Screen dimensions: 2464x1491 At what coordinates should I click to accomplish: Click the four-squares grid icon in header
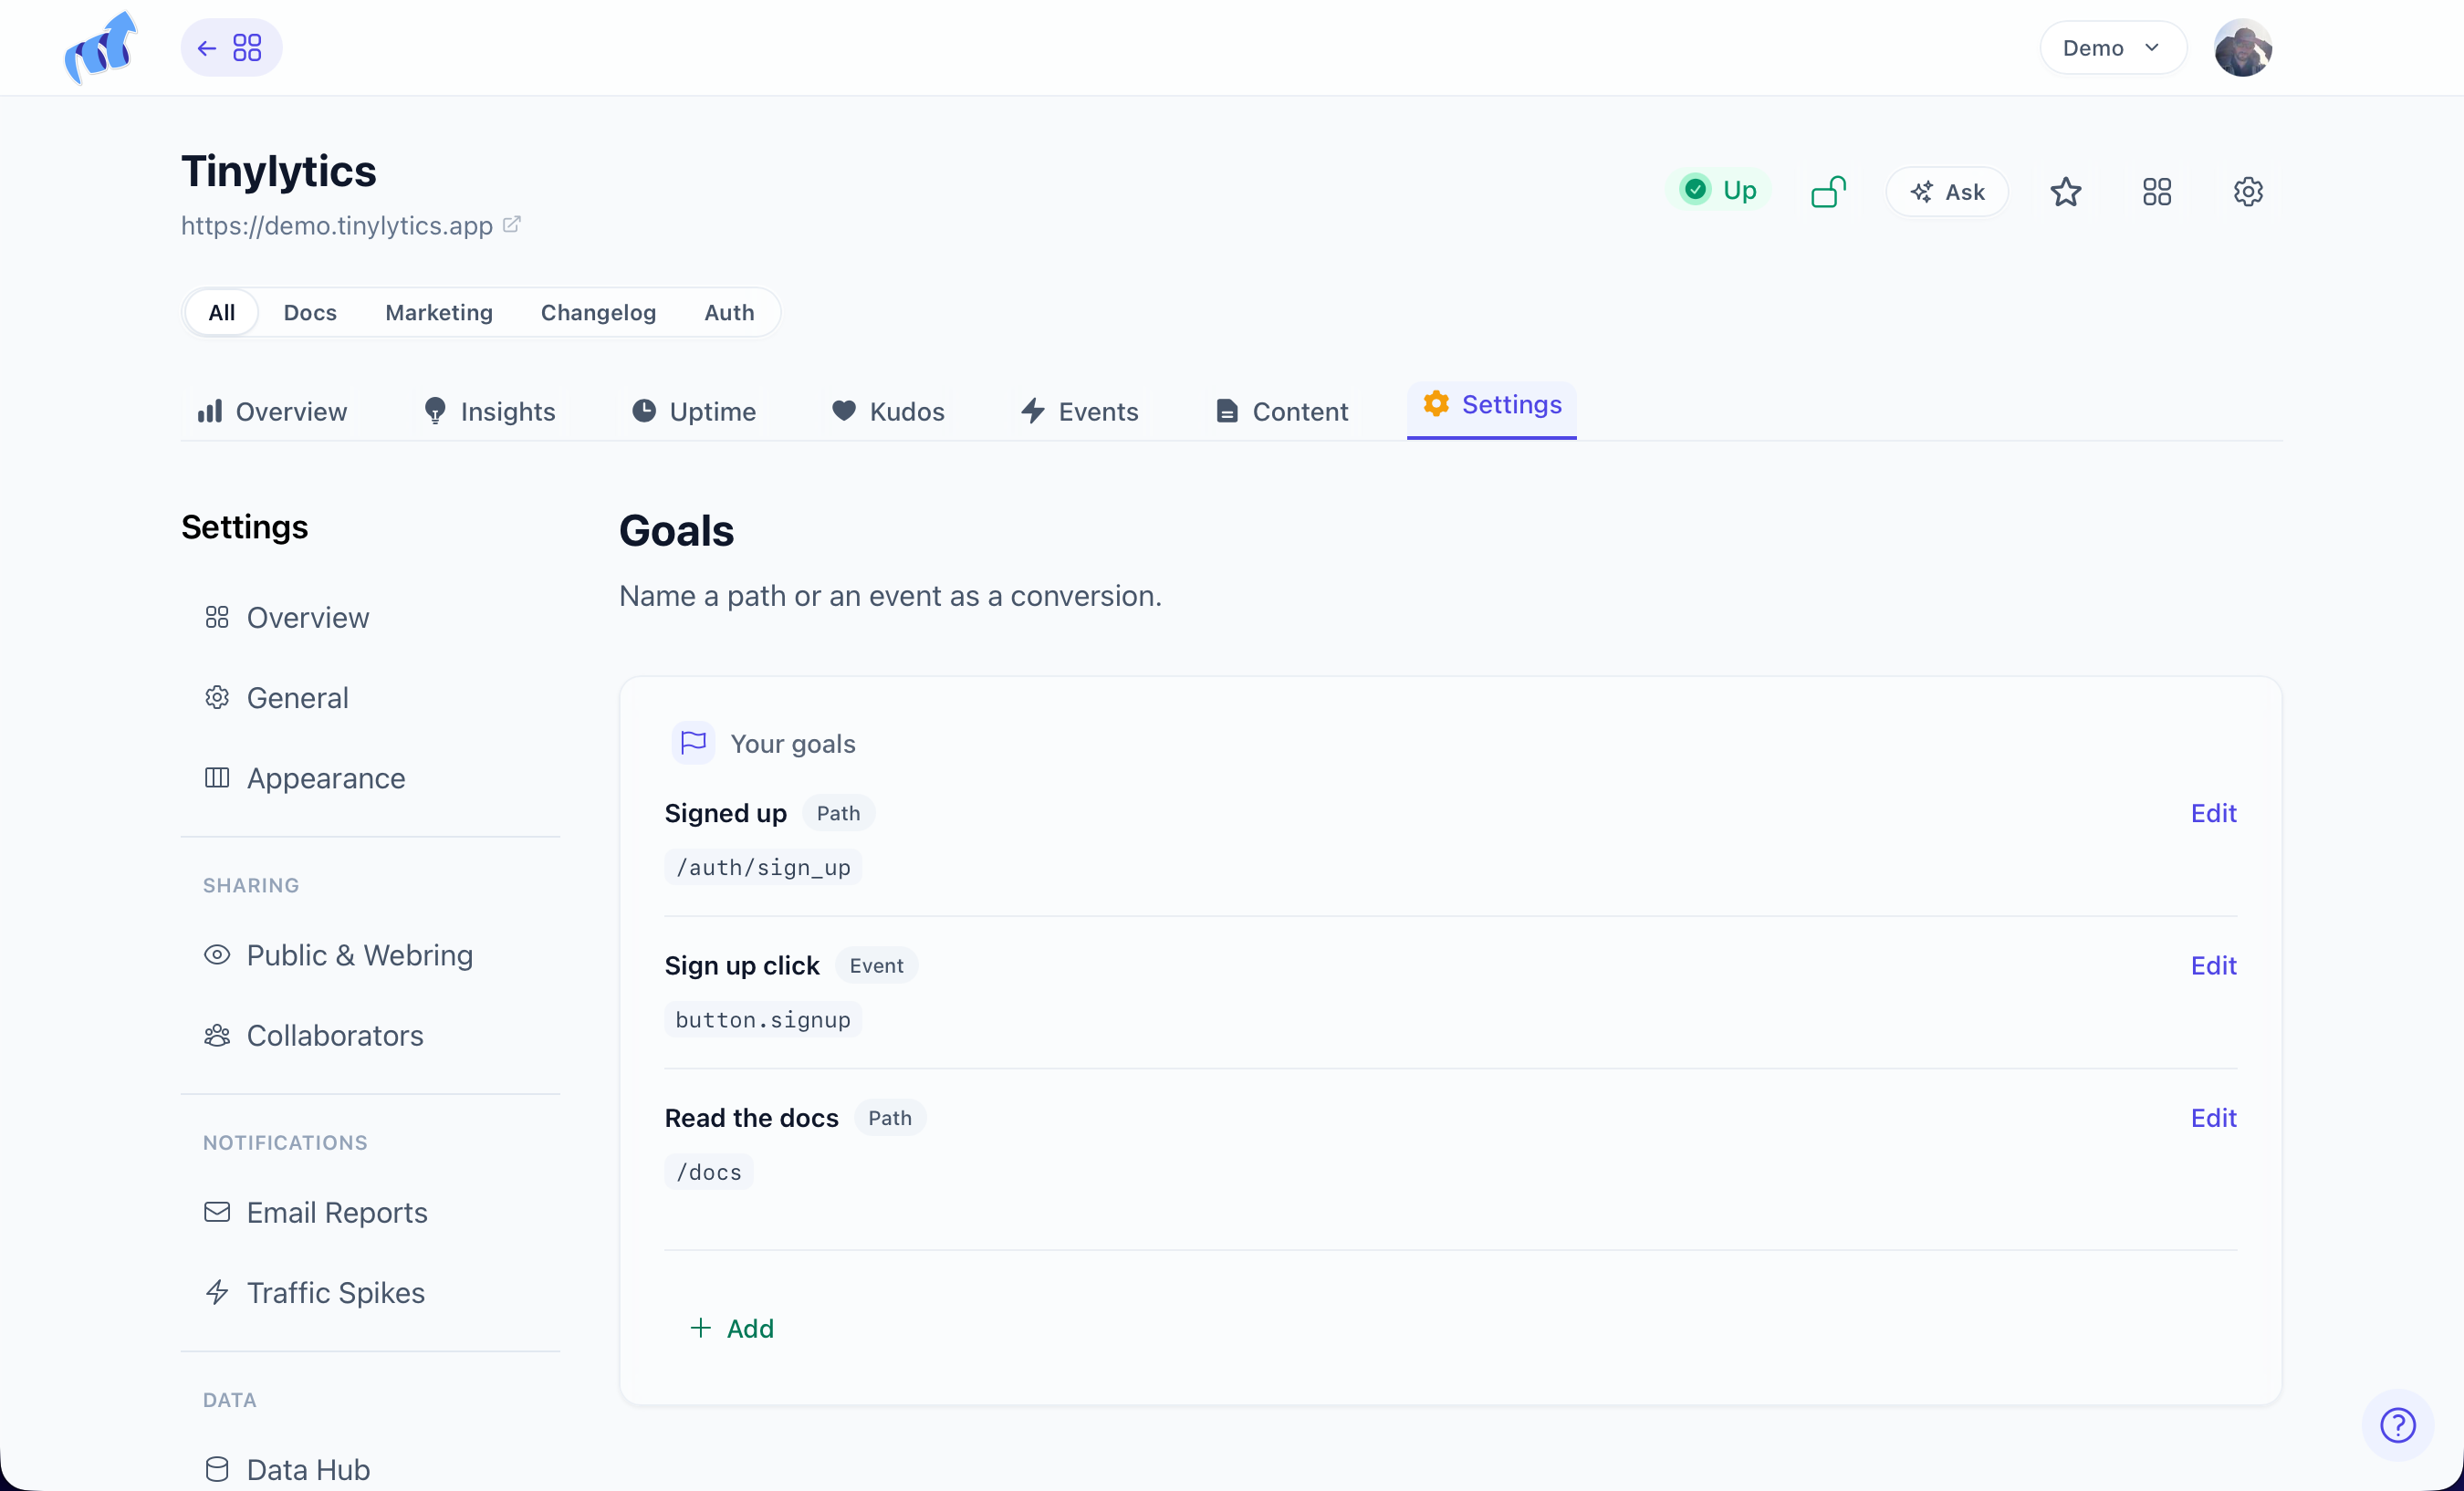coord(2157,191)
